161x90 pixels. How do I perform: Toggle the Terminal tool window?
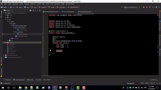[7, 80]
